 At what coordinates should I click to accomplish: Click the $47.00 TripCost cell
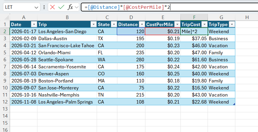coord(194,53)
